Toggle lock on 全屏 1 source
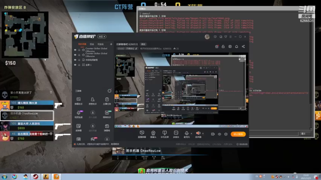This screenshot has width=321, height=180. [x=79, y=65]
